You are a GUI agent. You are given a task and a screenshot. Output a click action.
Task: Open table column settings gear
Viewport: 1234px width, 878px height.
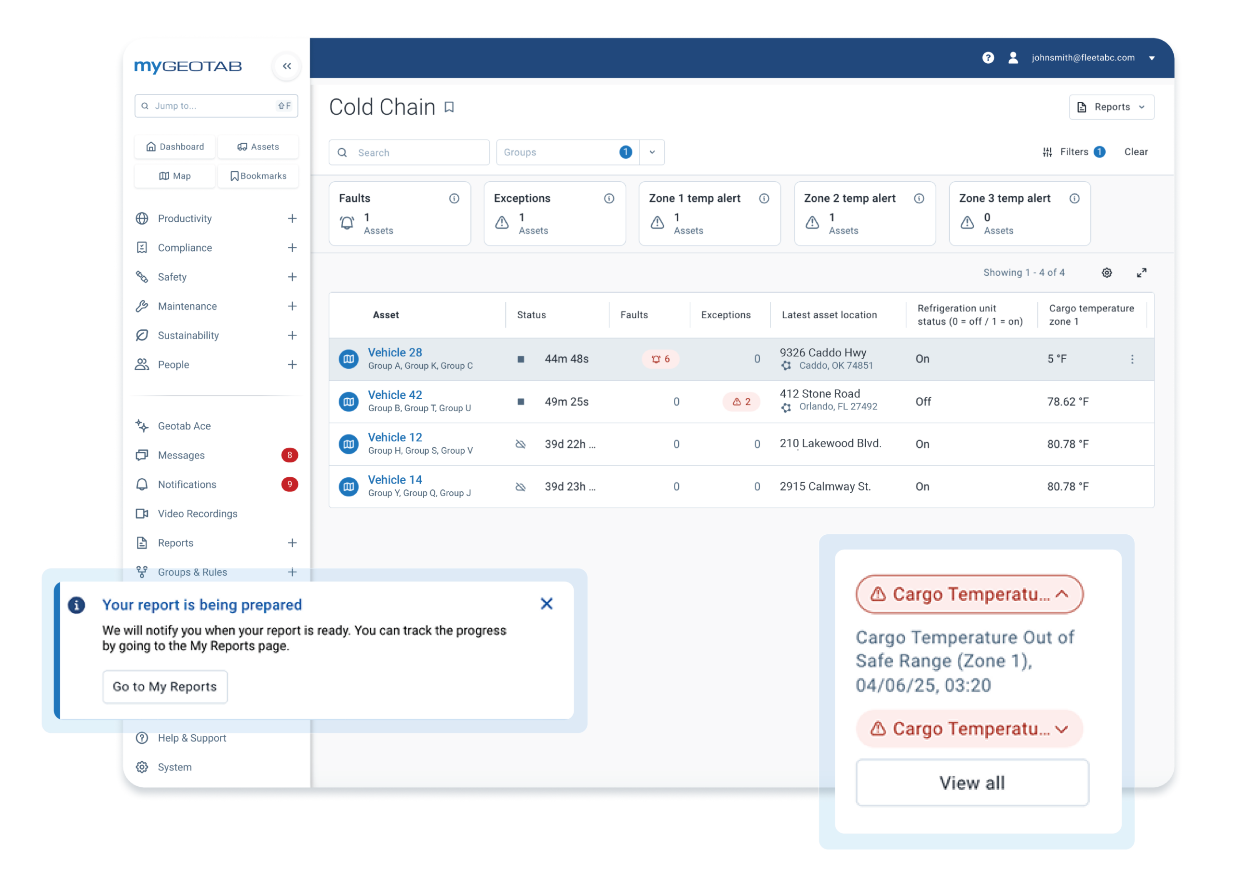[x=1106, y=272]
